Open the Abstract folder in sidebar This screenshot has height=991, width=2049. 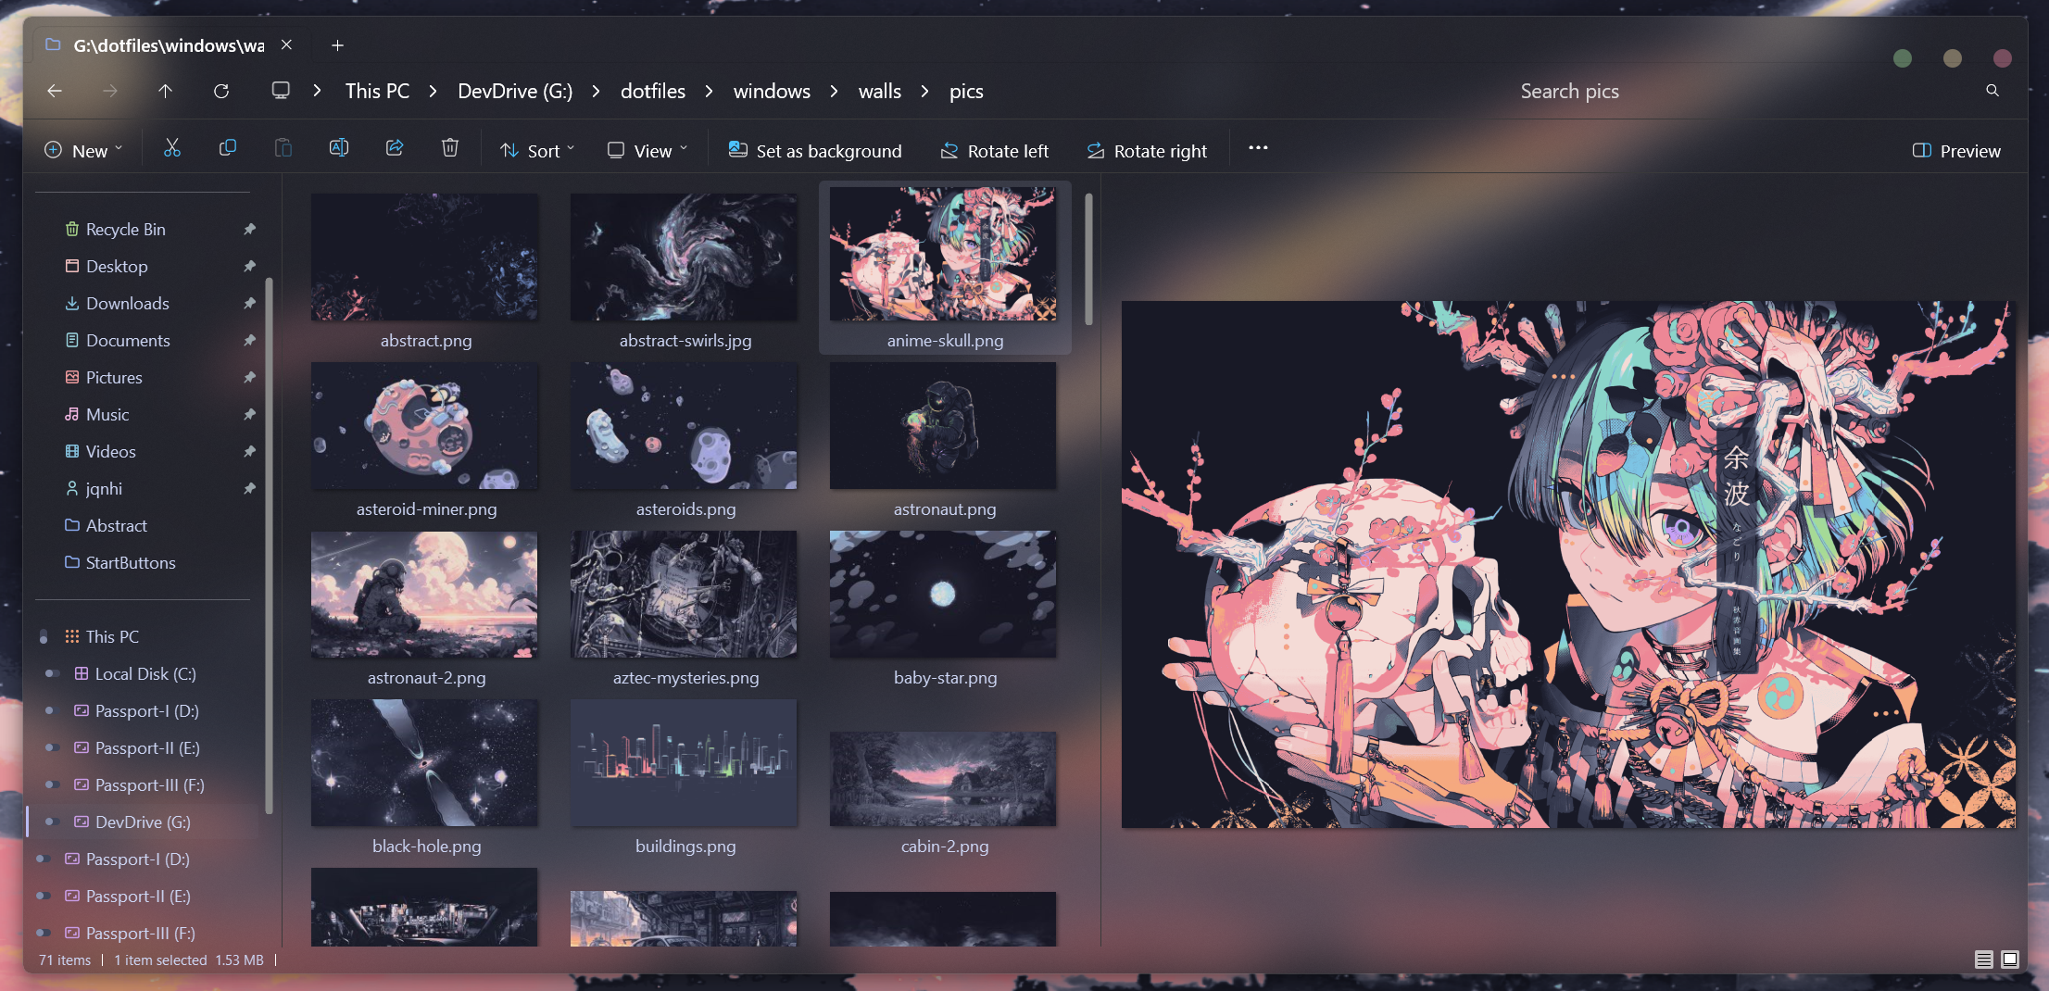pos(116,526)
